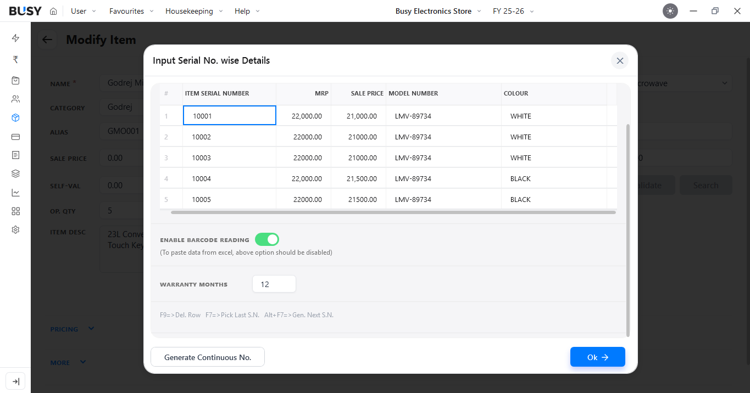
Task: Click colour WHITE in row 2
Action: [554, 137]
